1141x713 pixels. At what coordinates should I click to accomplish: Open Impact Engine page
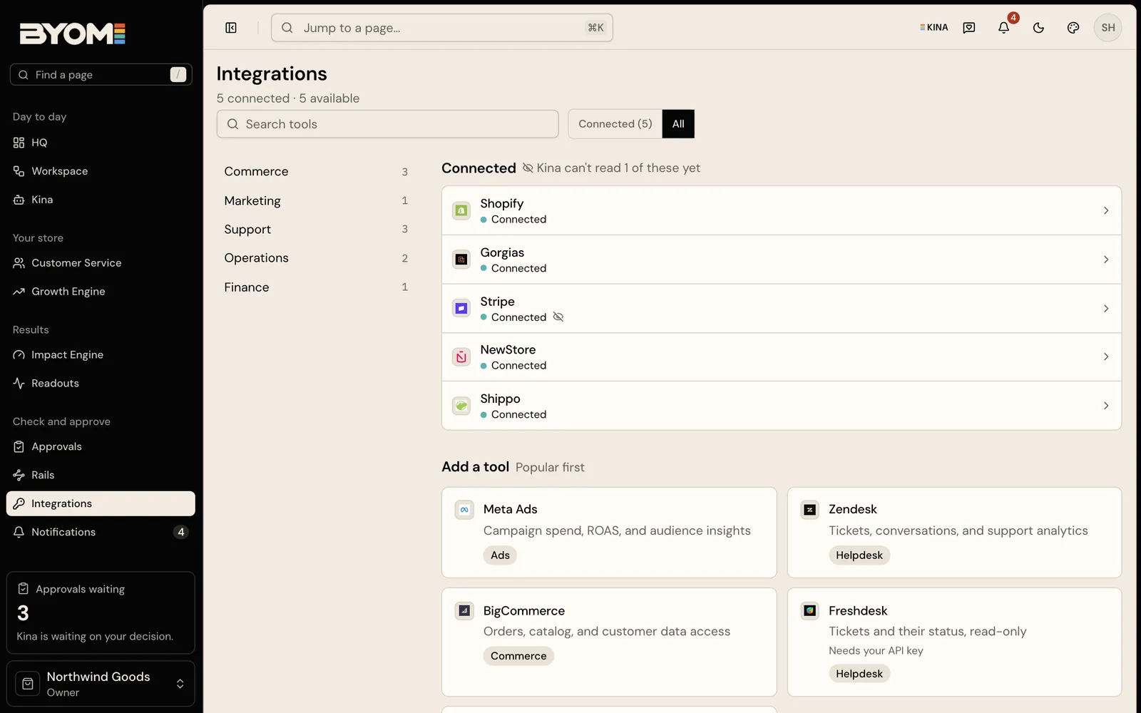coord(101,355)
